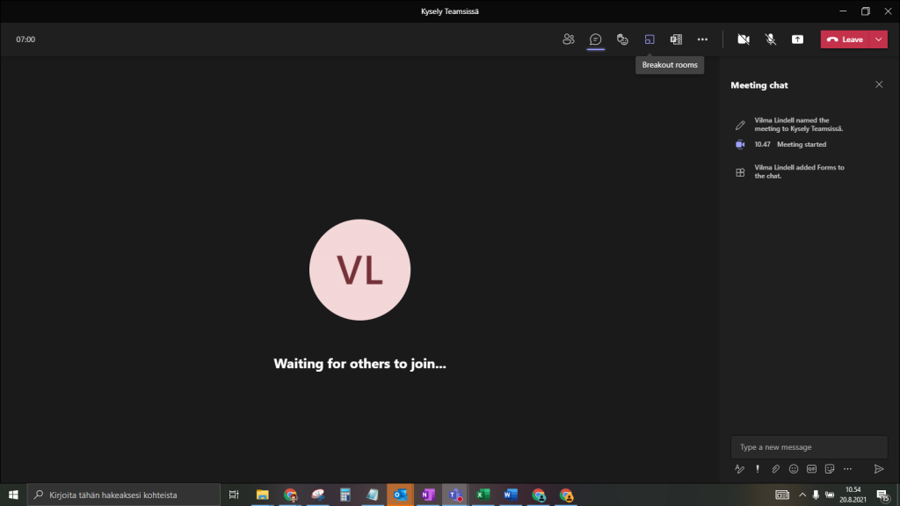Unmute the microphone
Screen dimensions: 900x506
770,39
